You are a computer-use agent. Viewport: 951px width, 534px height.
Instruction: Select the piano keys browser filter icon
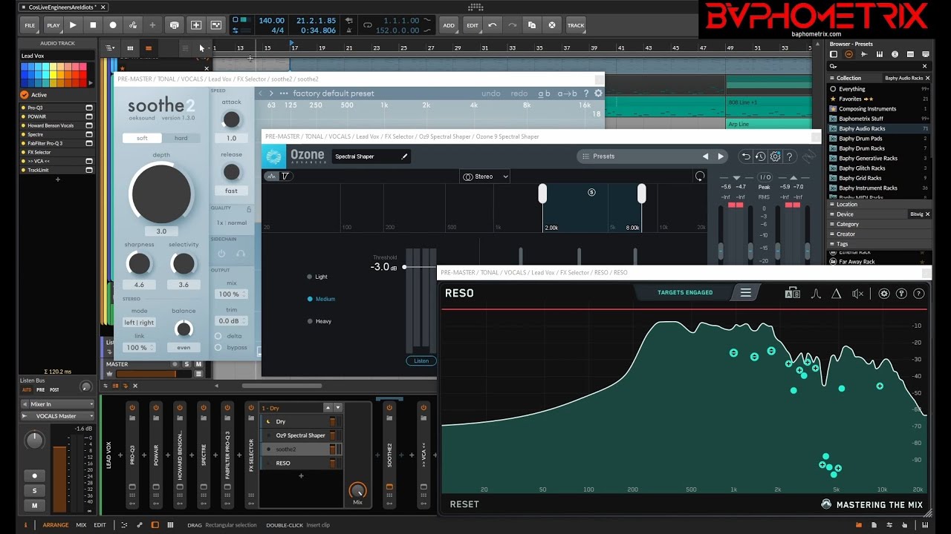[x=880, y=55]
